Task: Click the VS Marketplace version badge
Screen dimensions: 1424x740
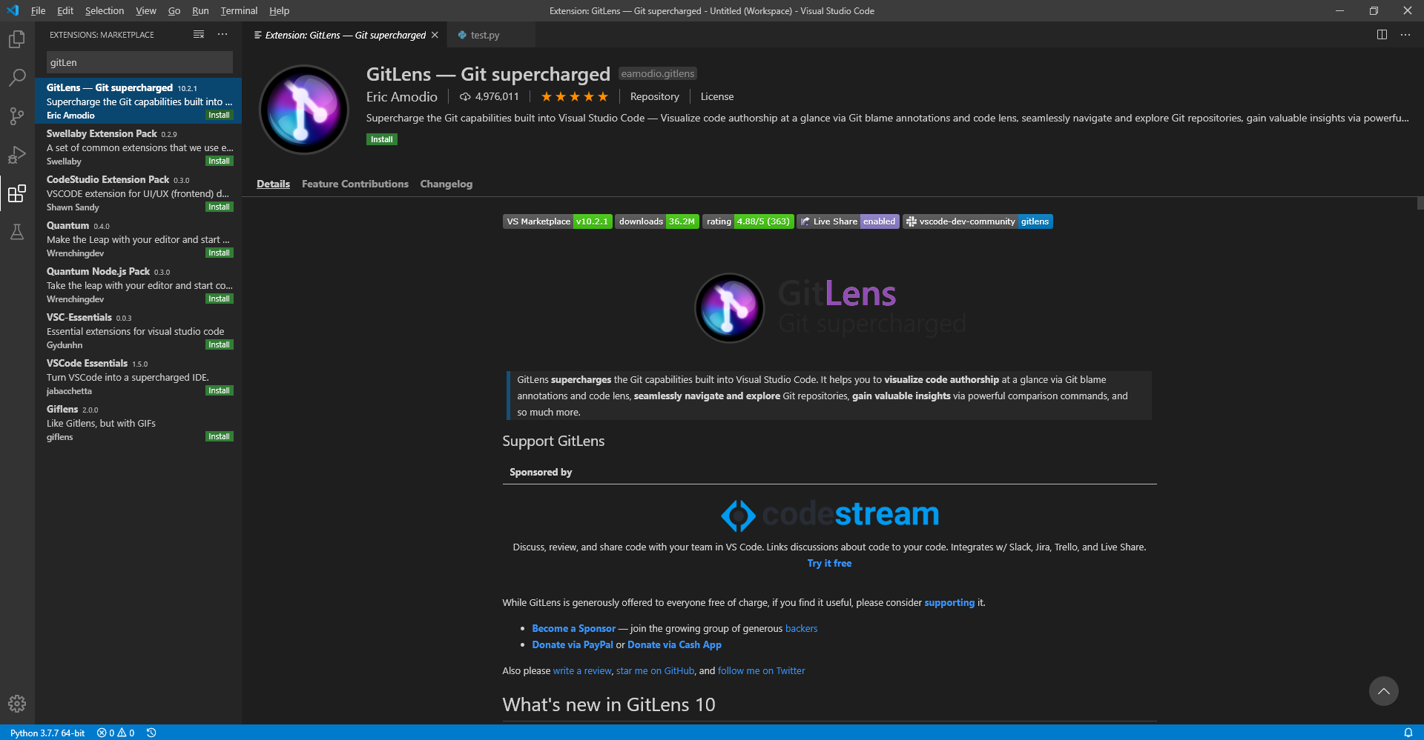Action: 557,221
